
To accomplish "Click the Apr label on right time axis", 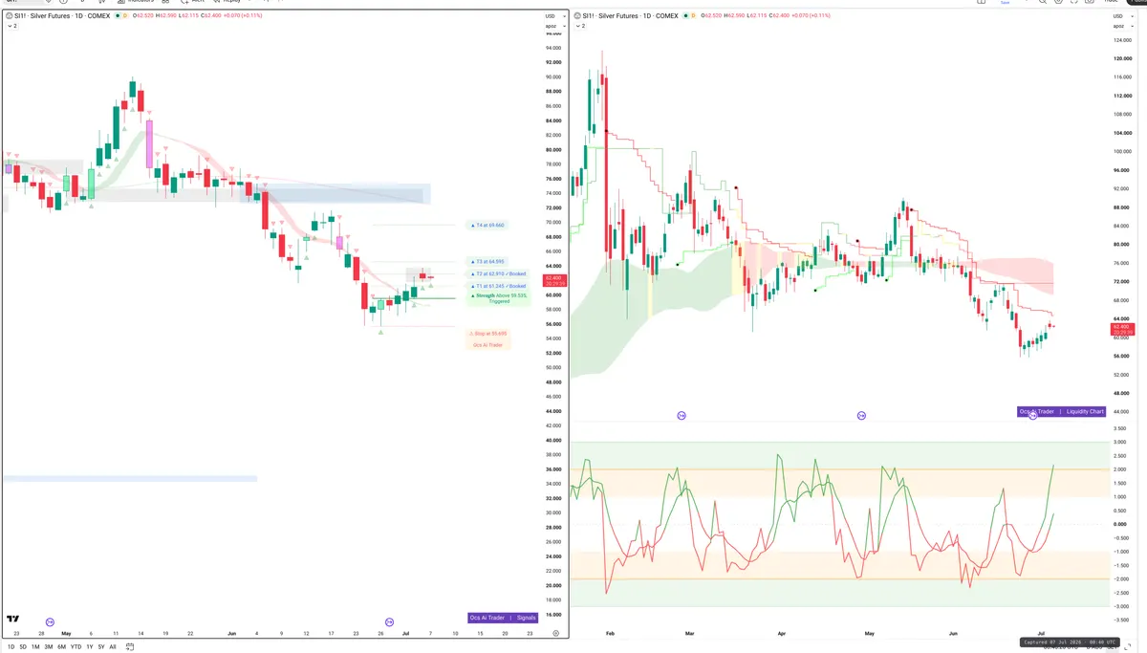I will (781, 633).
